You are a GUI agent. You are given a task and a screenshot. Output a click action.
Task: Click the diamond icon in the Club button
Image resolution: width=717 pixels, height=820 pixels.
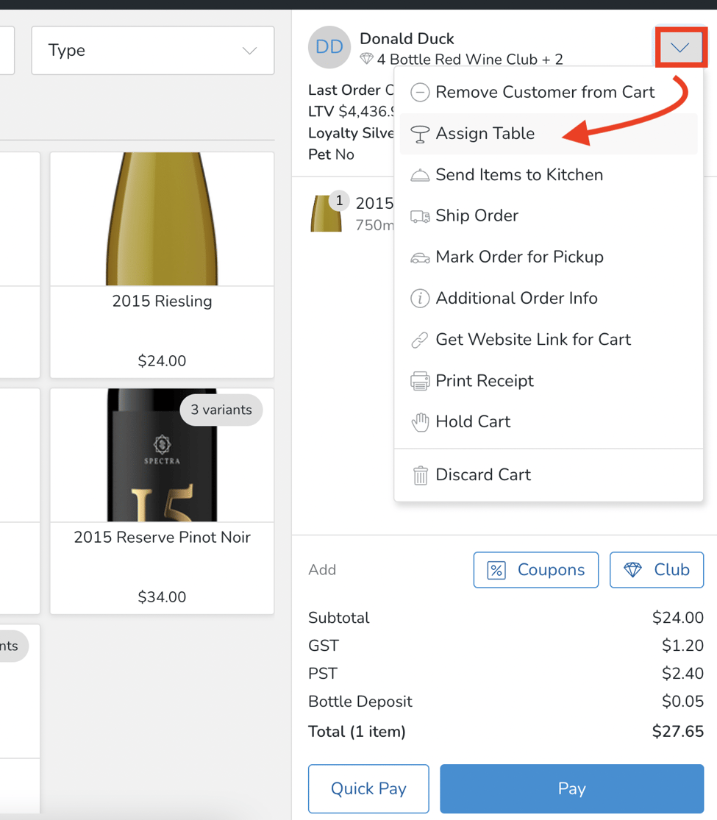click(634, 569)
